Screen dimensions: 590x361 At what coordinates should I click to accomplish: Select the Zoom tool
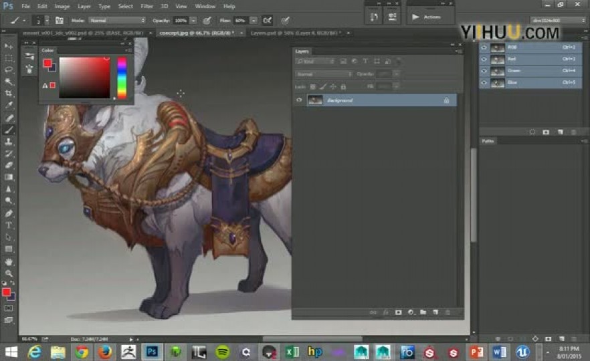point(8,273)
